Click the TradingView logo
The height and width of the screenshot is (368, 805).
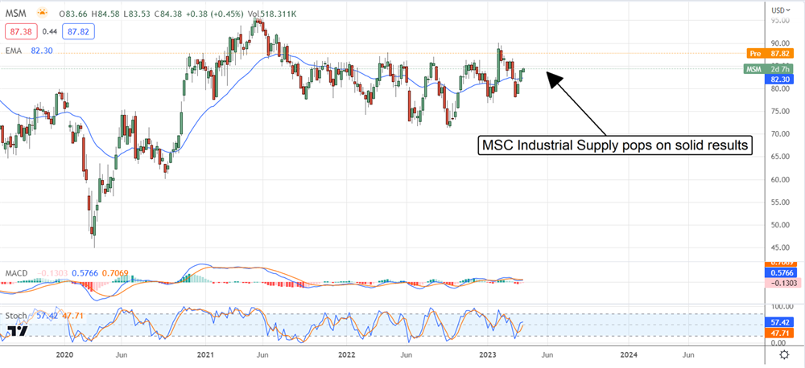[17, 330]
